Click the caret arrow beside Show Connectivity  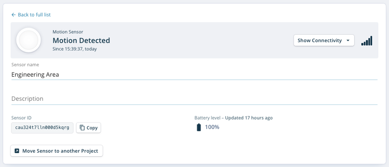coord(348,40)
